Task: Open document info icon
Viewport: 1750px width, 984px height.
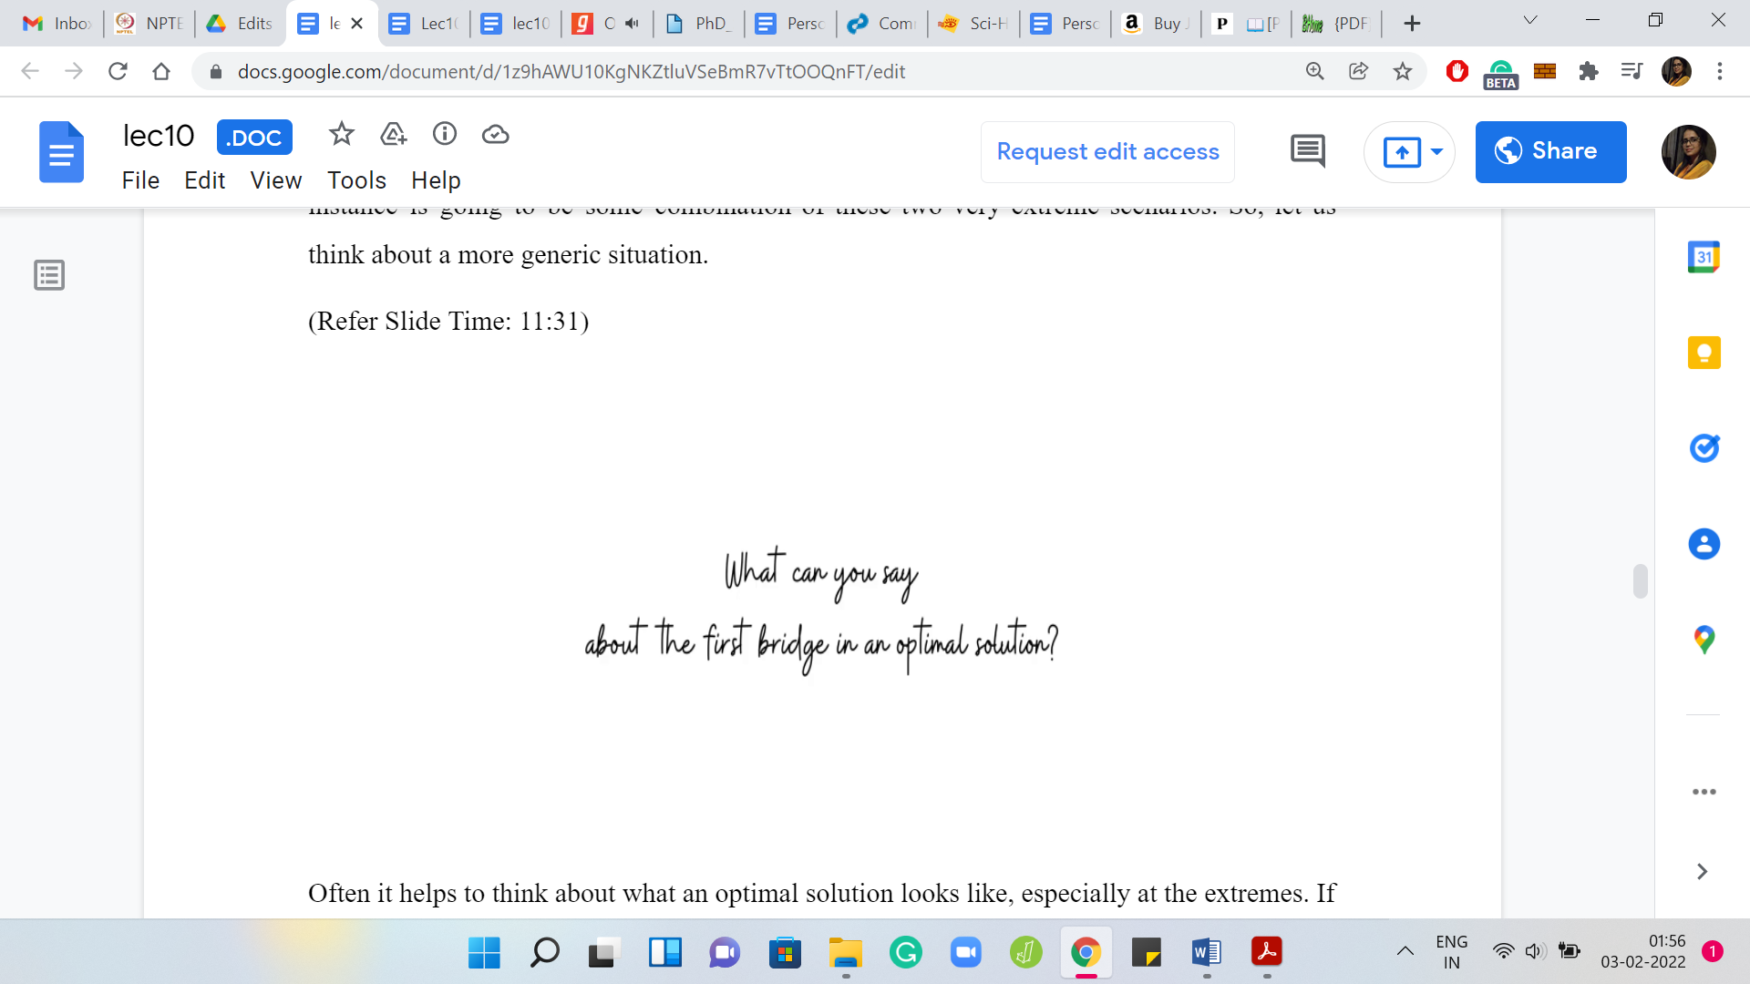Action: (x=445, y=135)
